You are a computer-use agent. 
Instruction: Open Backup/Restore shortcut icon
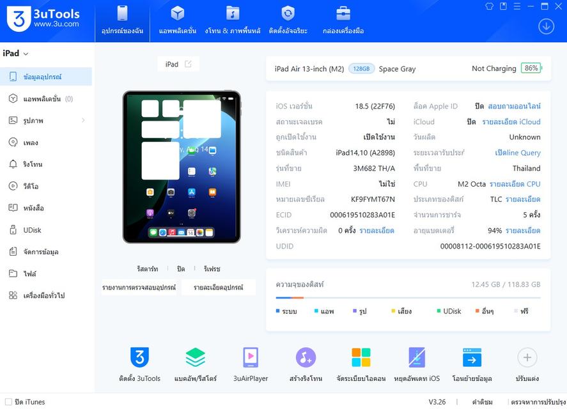(195, 357)
